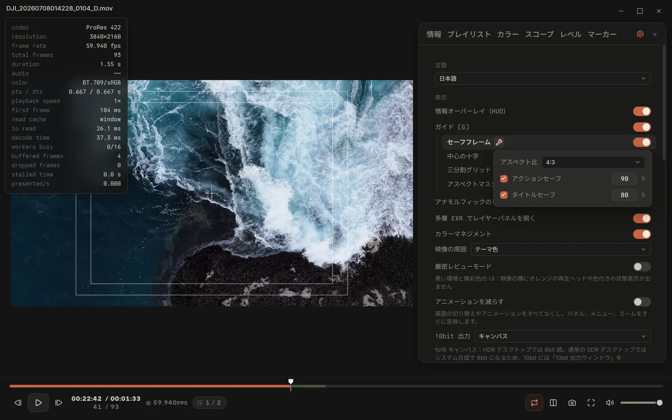
Task: Open the 言語 dropdown showing 日本語
Action: 543,78
